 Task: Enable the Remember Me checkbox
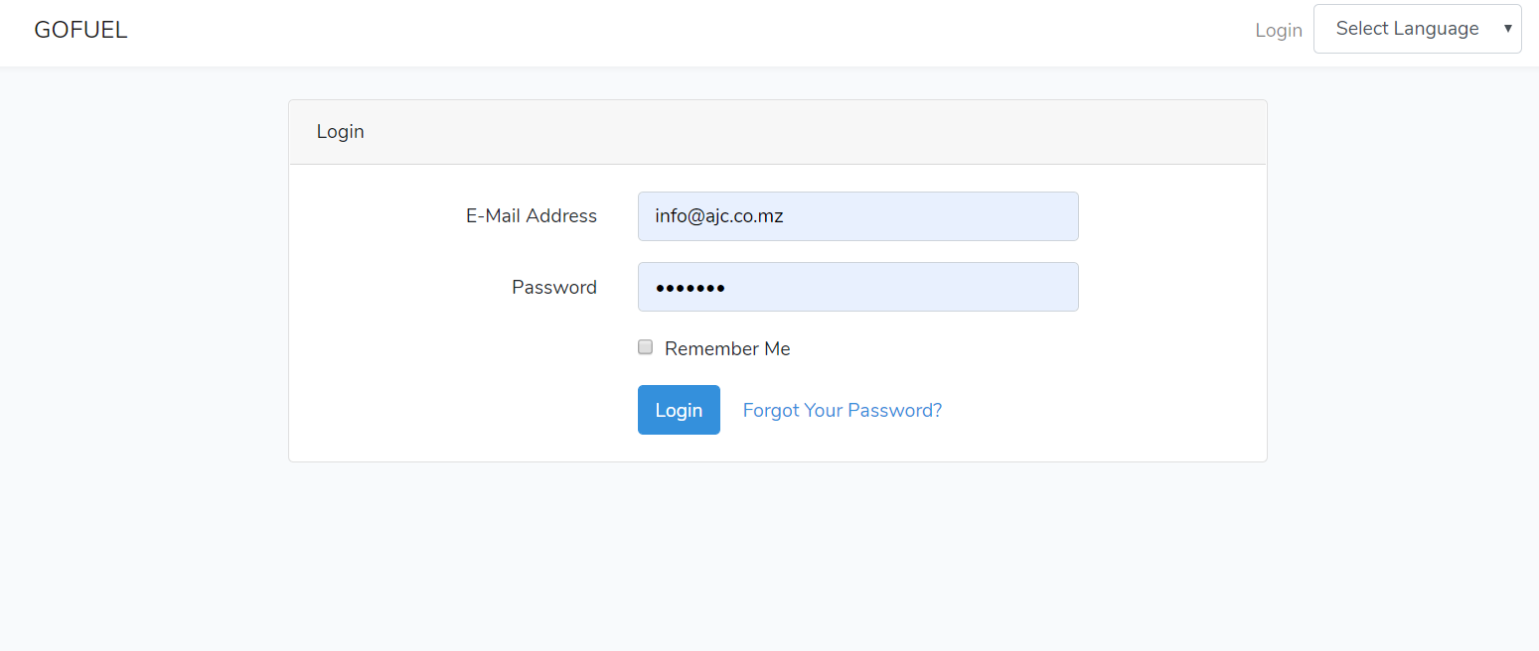(x=646, y=347)
